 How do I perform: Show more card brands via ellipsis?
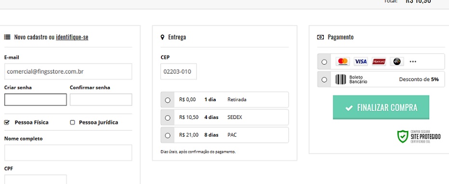[413, 62]
